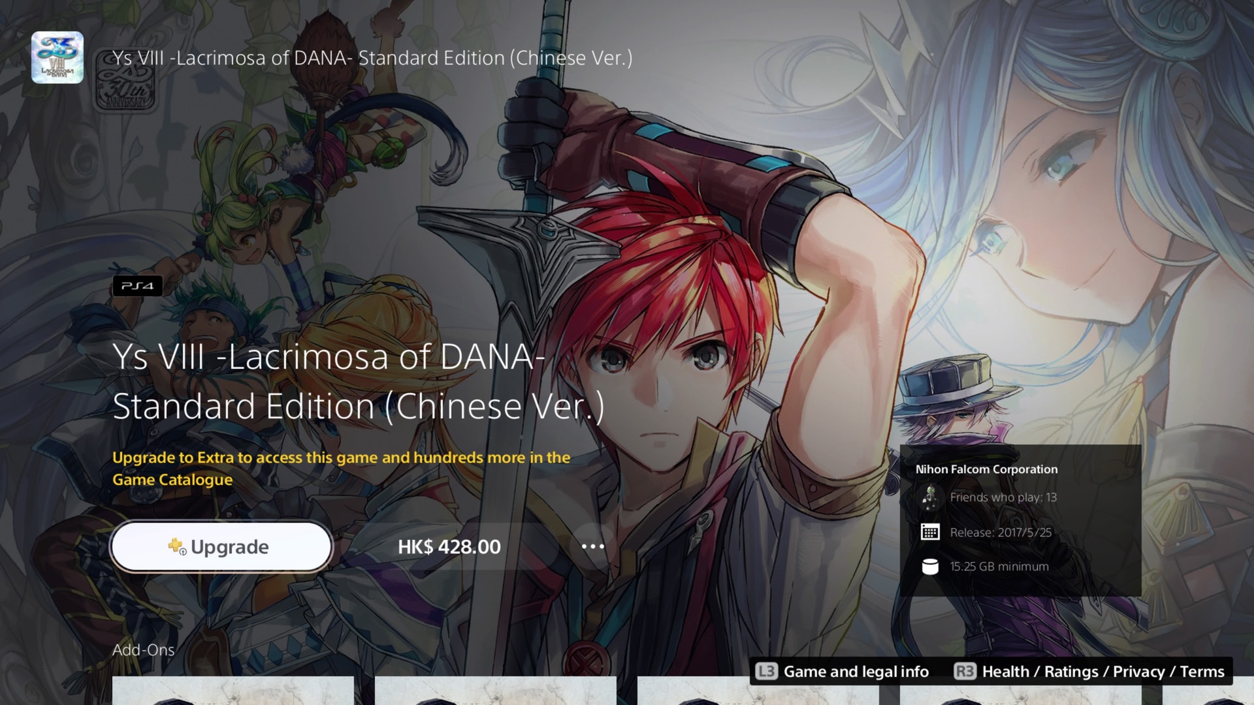Click the L3 button glyph
This screenshot has height=705, width=1254.
pos(767,671)
